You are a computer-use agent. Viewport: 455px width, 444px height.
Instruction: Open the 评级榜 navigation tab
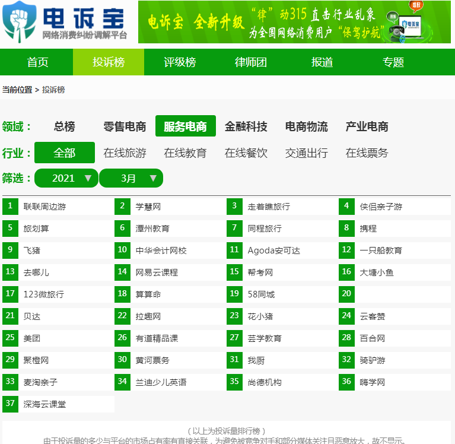tap(180, 62)
